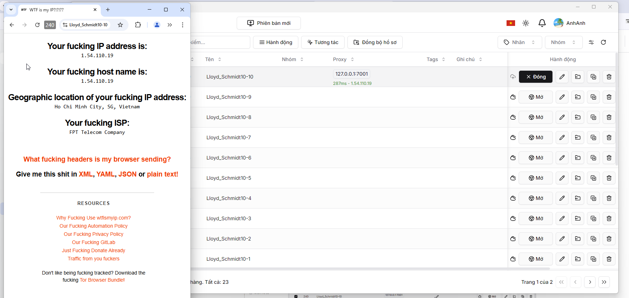Open the JSON format link
Viewport: 629px width, 298px height.
point(127,174)
